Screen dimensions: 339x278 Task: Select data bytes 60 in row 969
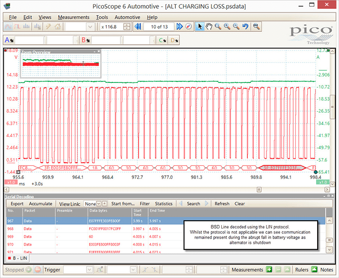(x=91, y=236)
